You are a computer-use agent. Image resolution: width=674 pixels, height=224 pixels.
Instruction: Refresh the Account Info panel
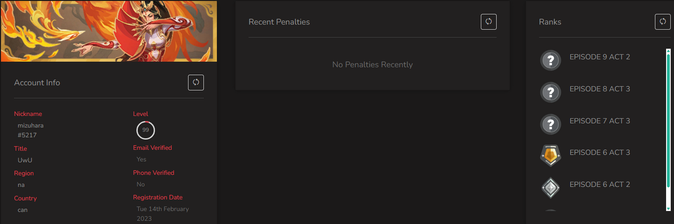click(x=196, y=82)
